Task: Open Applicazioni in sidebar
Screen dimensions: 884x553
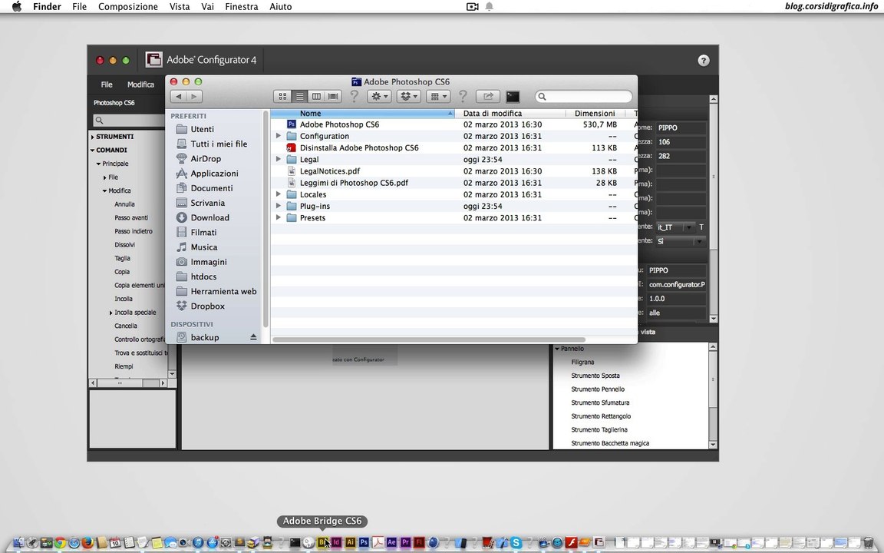Action: [x=216, y=174]
